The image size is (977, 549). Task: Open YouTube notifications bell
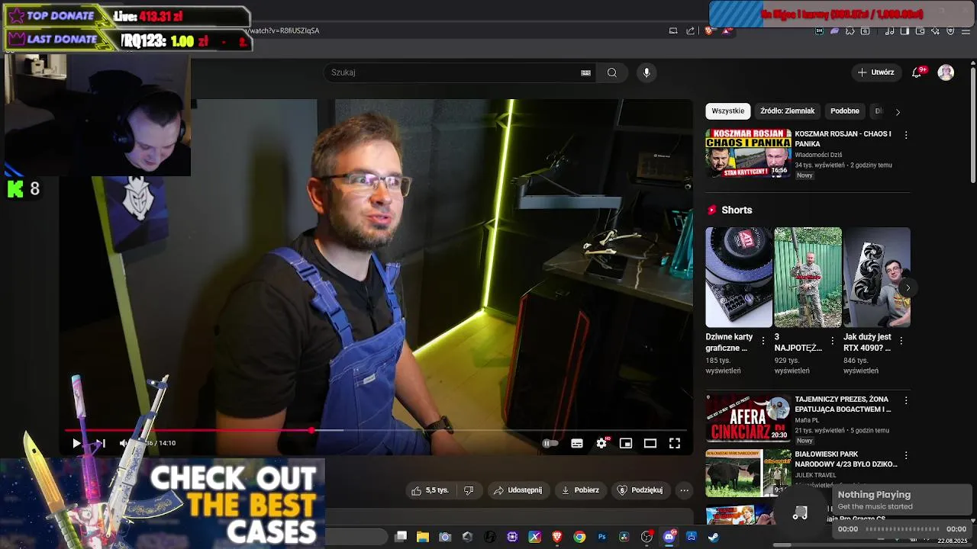(917, 72)
